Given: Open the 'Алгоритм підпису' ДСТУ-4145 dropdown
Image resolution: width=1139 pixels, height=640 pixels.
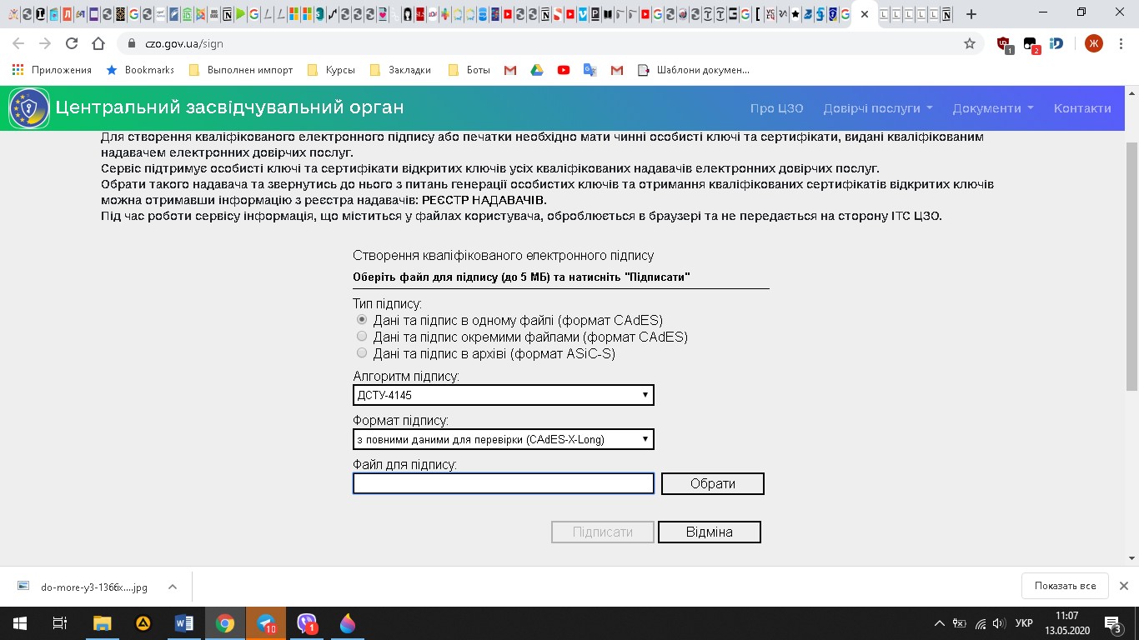Looking at the screenshot, I should coord(503,395).
